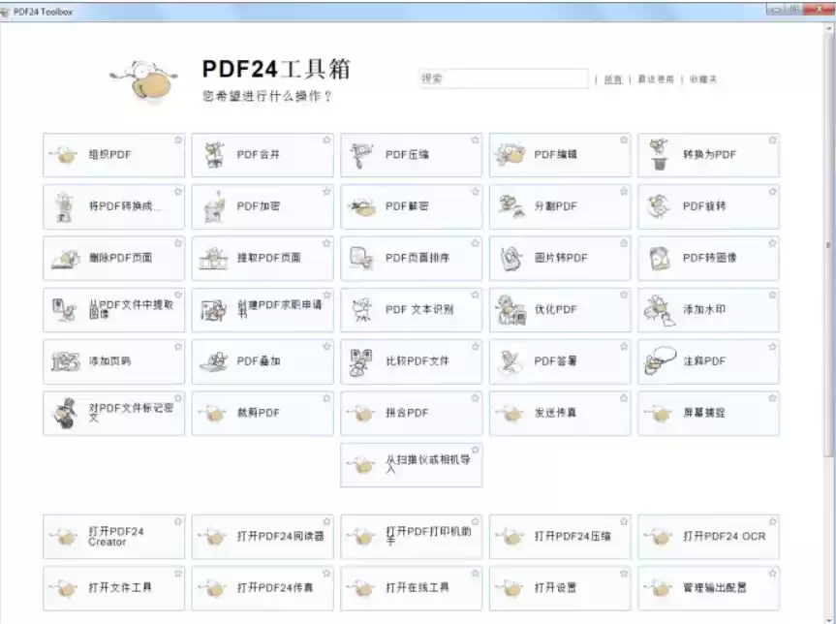Open the 比较PDF文件 compare icon
This screenshot has width=836, height=624.
tap(362, 361)
